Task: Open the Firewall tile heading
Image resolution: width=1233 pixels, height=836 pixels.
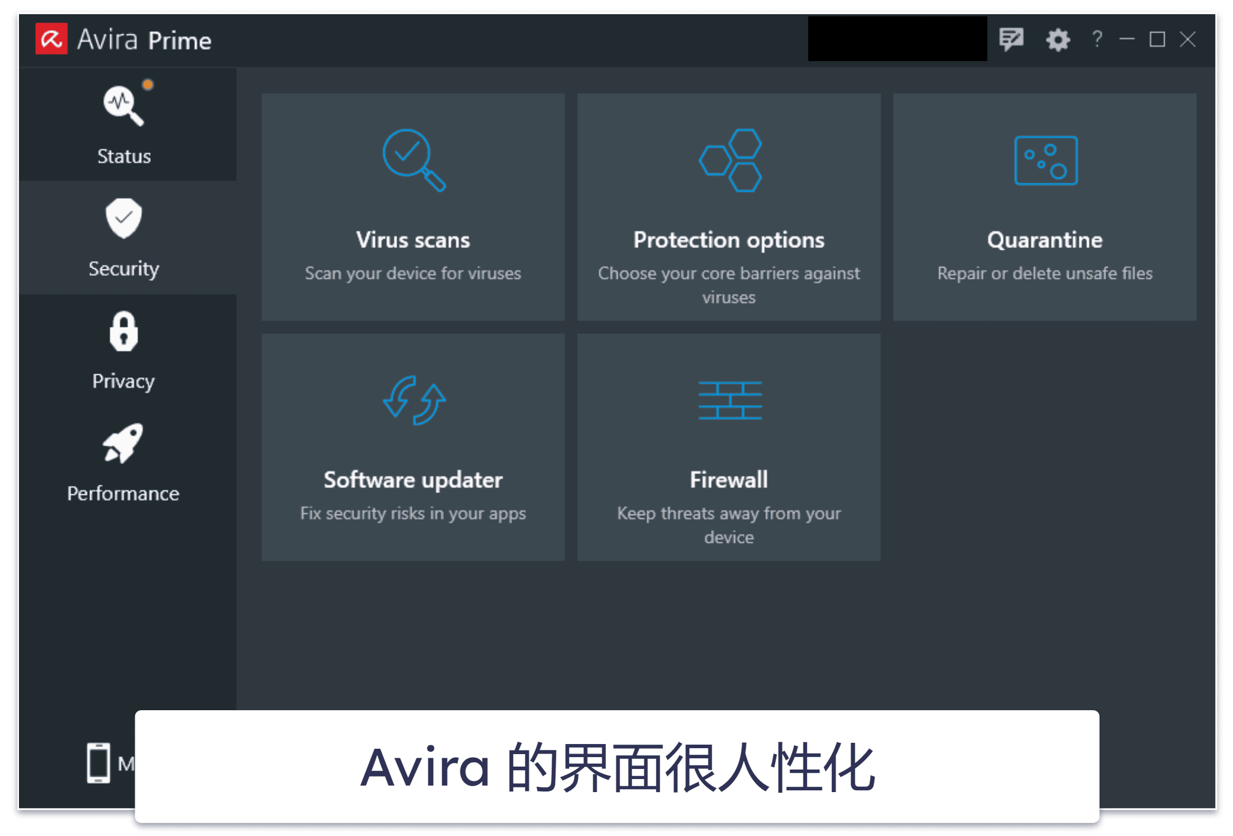Action: (729, 480)
